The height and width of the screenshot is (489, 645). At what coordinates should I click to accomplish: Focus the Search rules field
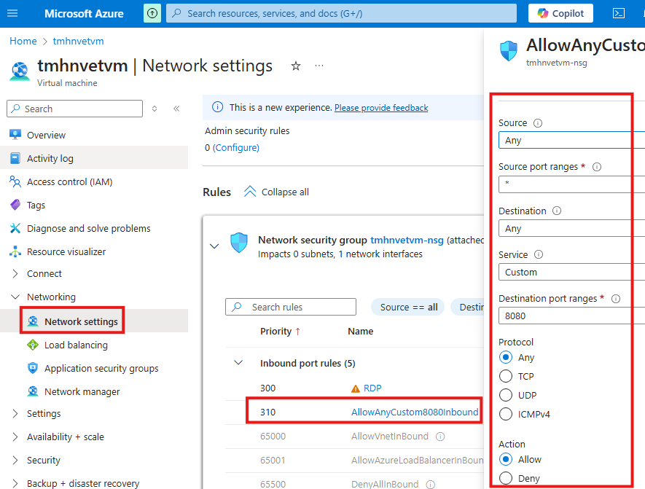(x=291, y=307)
